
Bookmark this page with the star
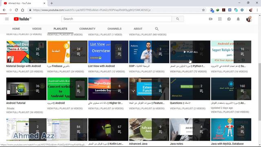click(203, 10)
